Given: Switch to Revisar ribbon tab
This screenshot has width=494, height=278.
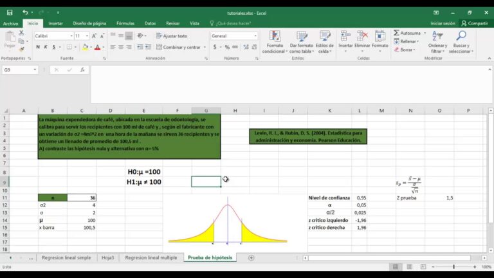Looking at the screenshot, I should pos(172,23).
